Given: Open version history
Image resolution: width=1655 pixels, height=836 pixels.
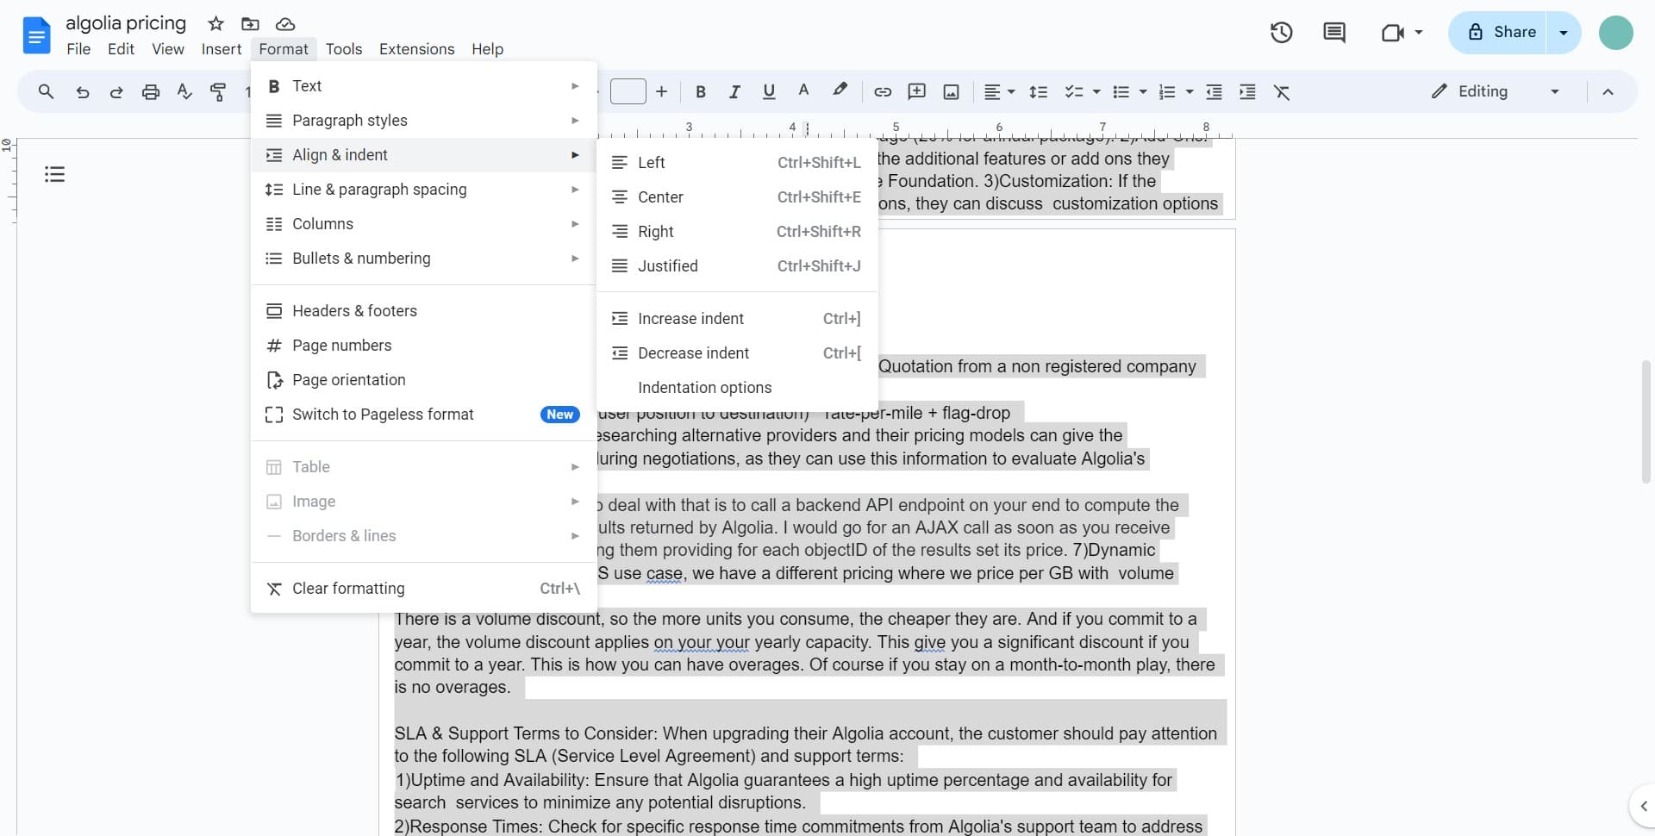Looking at the screenshot, I should click(x=1281, y=32).
